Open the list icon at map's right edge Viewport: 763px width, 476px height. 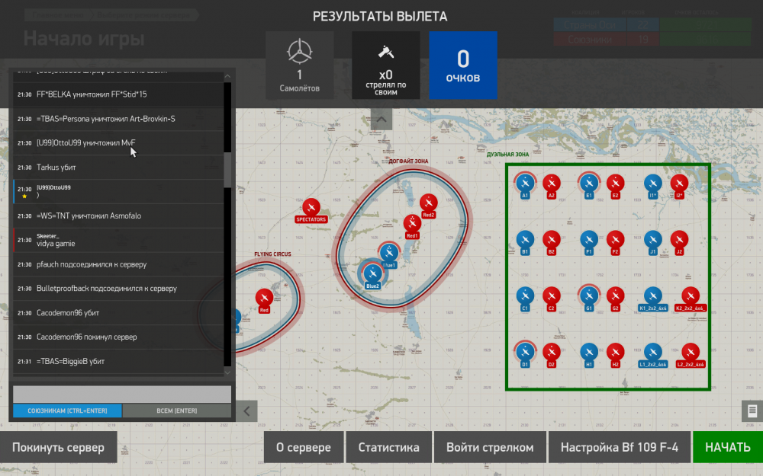[x=752, y=411]
